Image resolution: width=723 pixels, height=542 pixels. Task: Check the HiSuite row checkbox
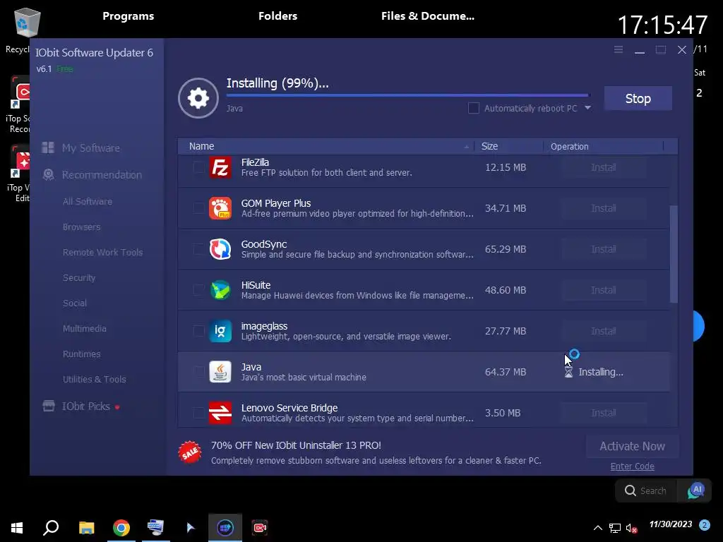tap(198, 290)
